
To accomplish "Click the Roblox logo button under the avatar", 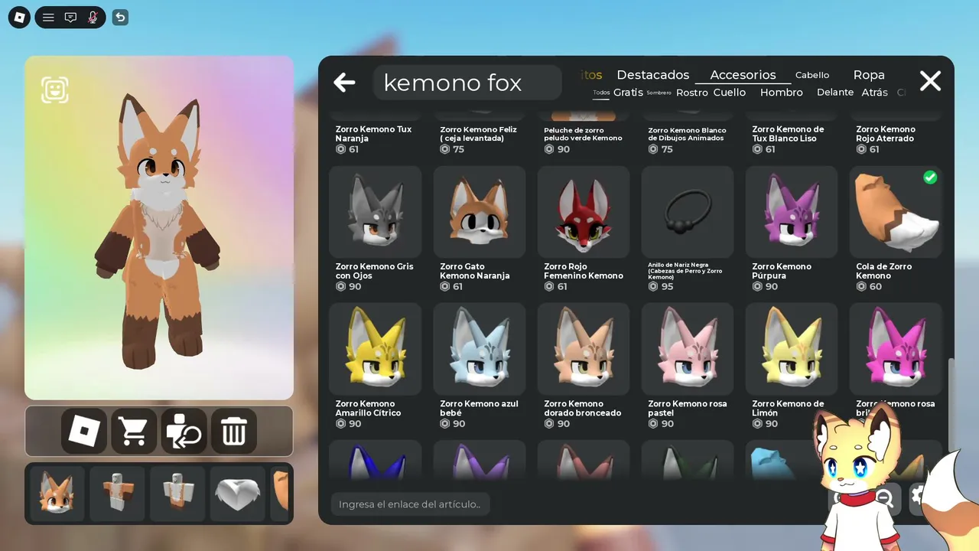I will (84, 432).
